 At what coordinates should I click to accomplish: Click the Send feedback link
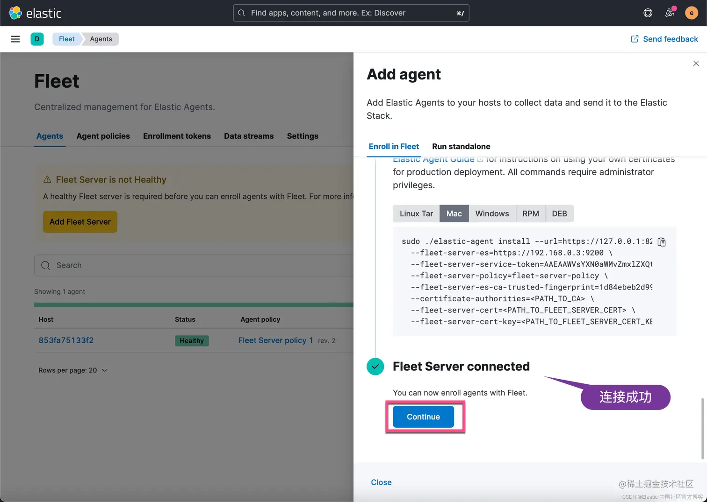coord(664,39)
